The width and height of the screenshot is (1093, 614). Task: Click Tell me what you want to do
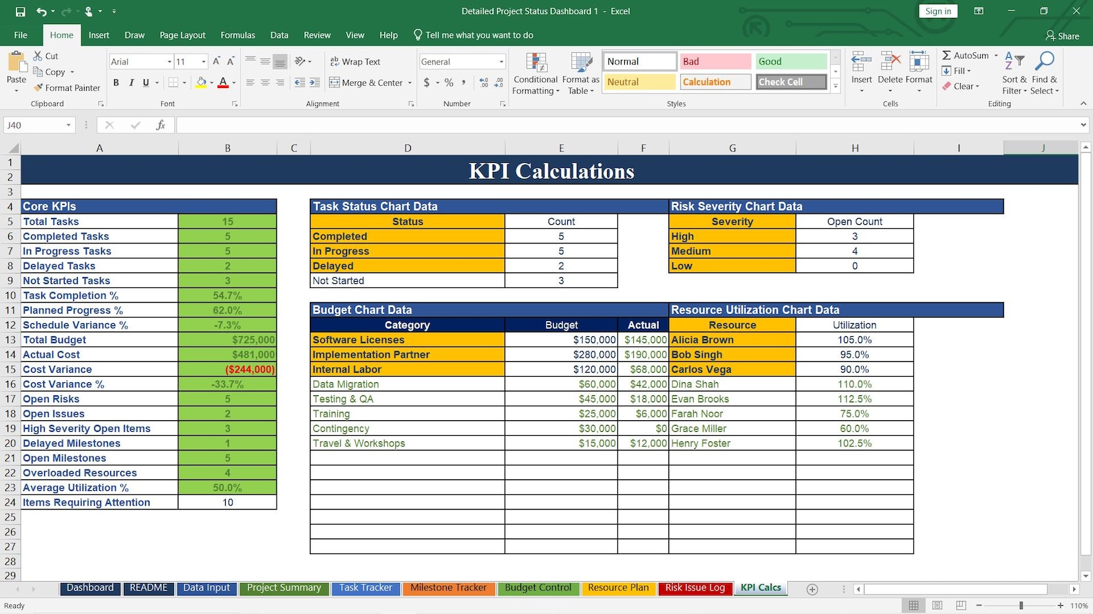[473, 35]
